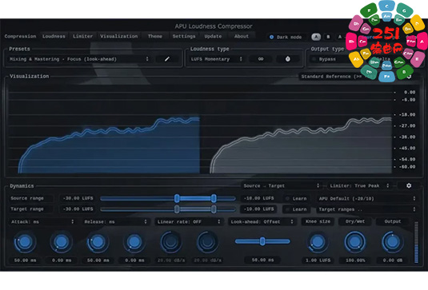This screenshot has height=290, width=428.
Task: Click the Source range maximum -10.00 LUFS field
Action: click(258, 198)
